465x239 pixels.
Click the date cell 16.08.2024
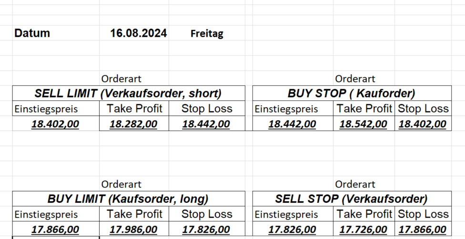[138, 33]
